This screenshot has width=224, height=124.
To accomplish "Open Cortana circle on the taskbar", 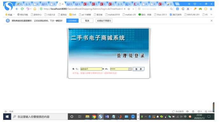I will click(72, 117).
